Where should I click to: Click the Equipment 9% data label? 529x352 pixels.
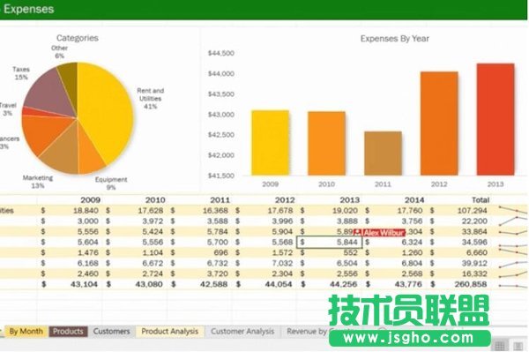(x=111, y=183)
